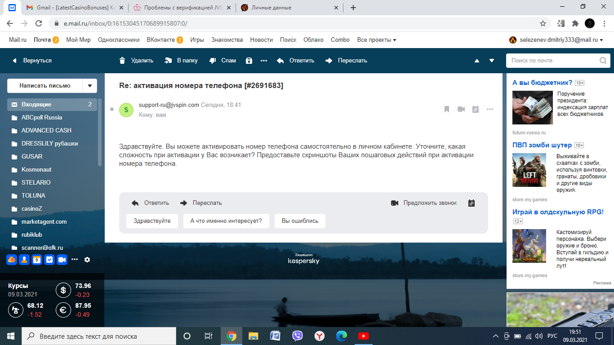Click the dollar rate icon
614x345 pixels.
pyautogui.click(x=63, y=290)
